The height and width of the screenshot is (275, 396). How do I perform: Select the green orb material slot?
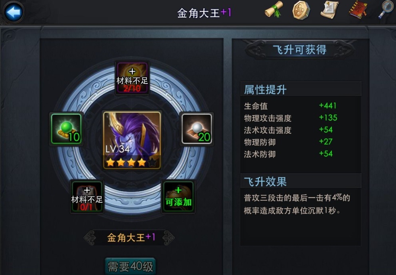[66, 129]
